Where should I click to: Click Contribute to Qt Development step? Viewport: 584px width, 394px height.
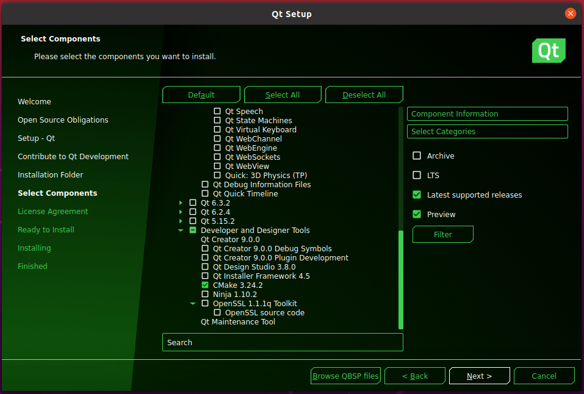[x=73, y=156]
